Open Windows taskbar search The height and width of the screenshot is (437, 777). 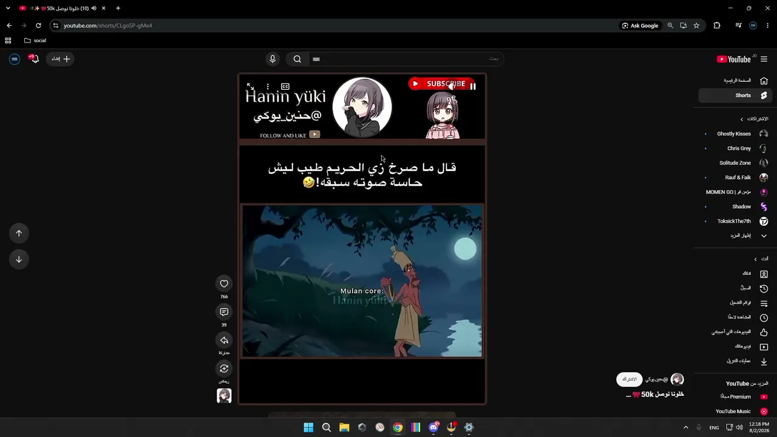tap(326, 427)
